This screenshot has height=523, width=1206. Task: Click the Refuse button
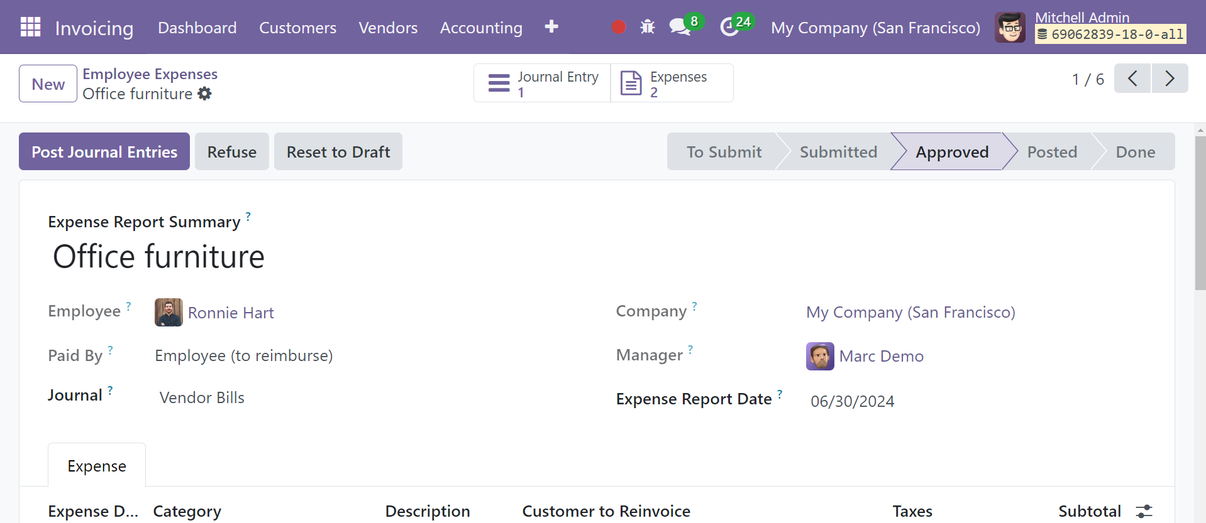coord(232,151)
